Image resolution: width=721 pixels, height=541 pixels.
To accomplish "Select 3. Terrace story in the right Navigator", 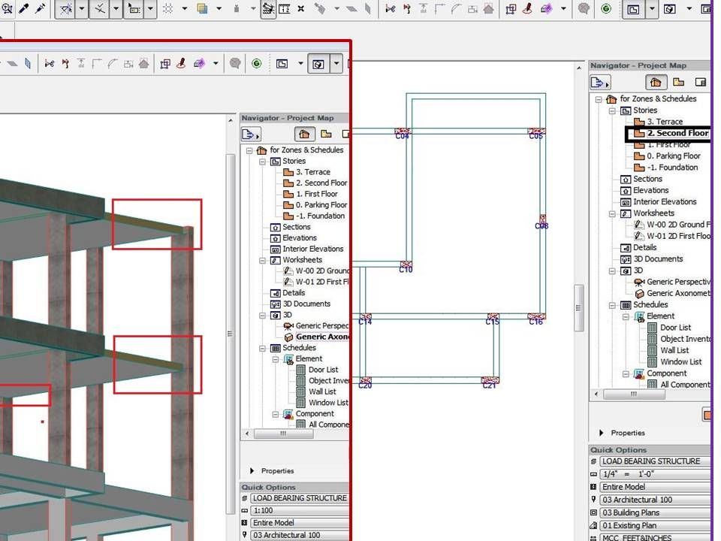I will point(665,122).
